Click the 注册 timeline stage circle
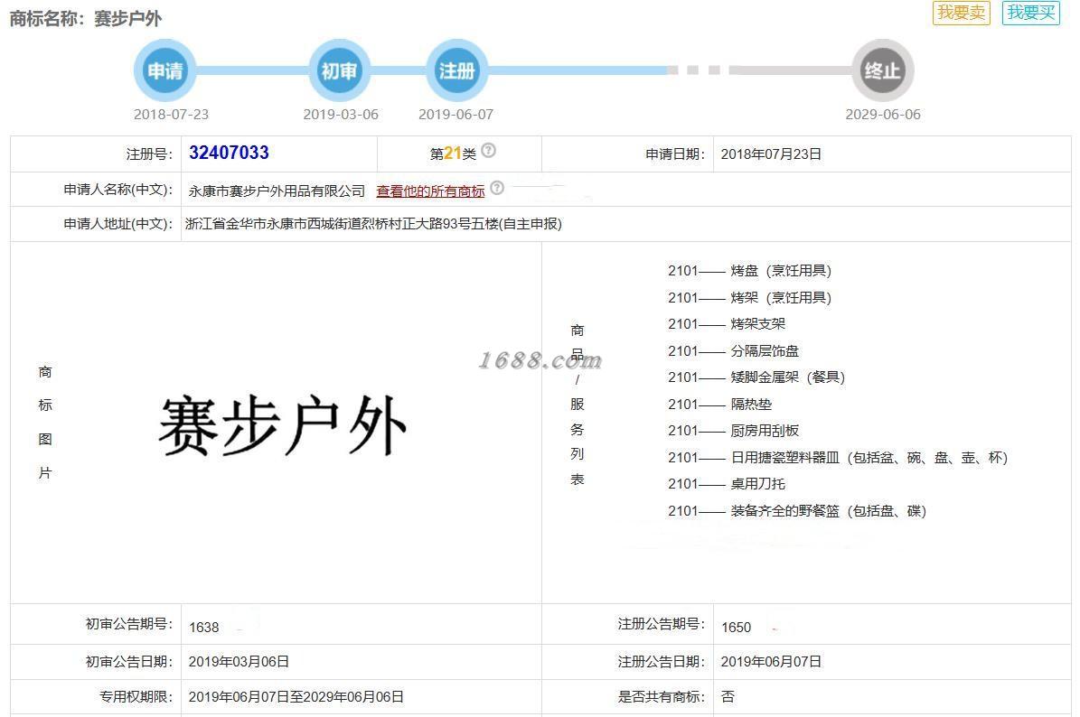 tap(457, 70)
